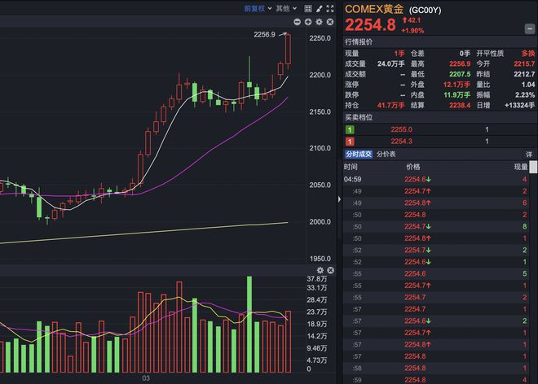Click the 时间 column header
Image resolution: width=538 pixels, height=384 pixels.
pos(351,167)
